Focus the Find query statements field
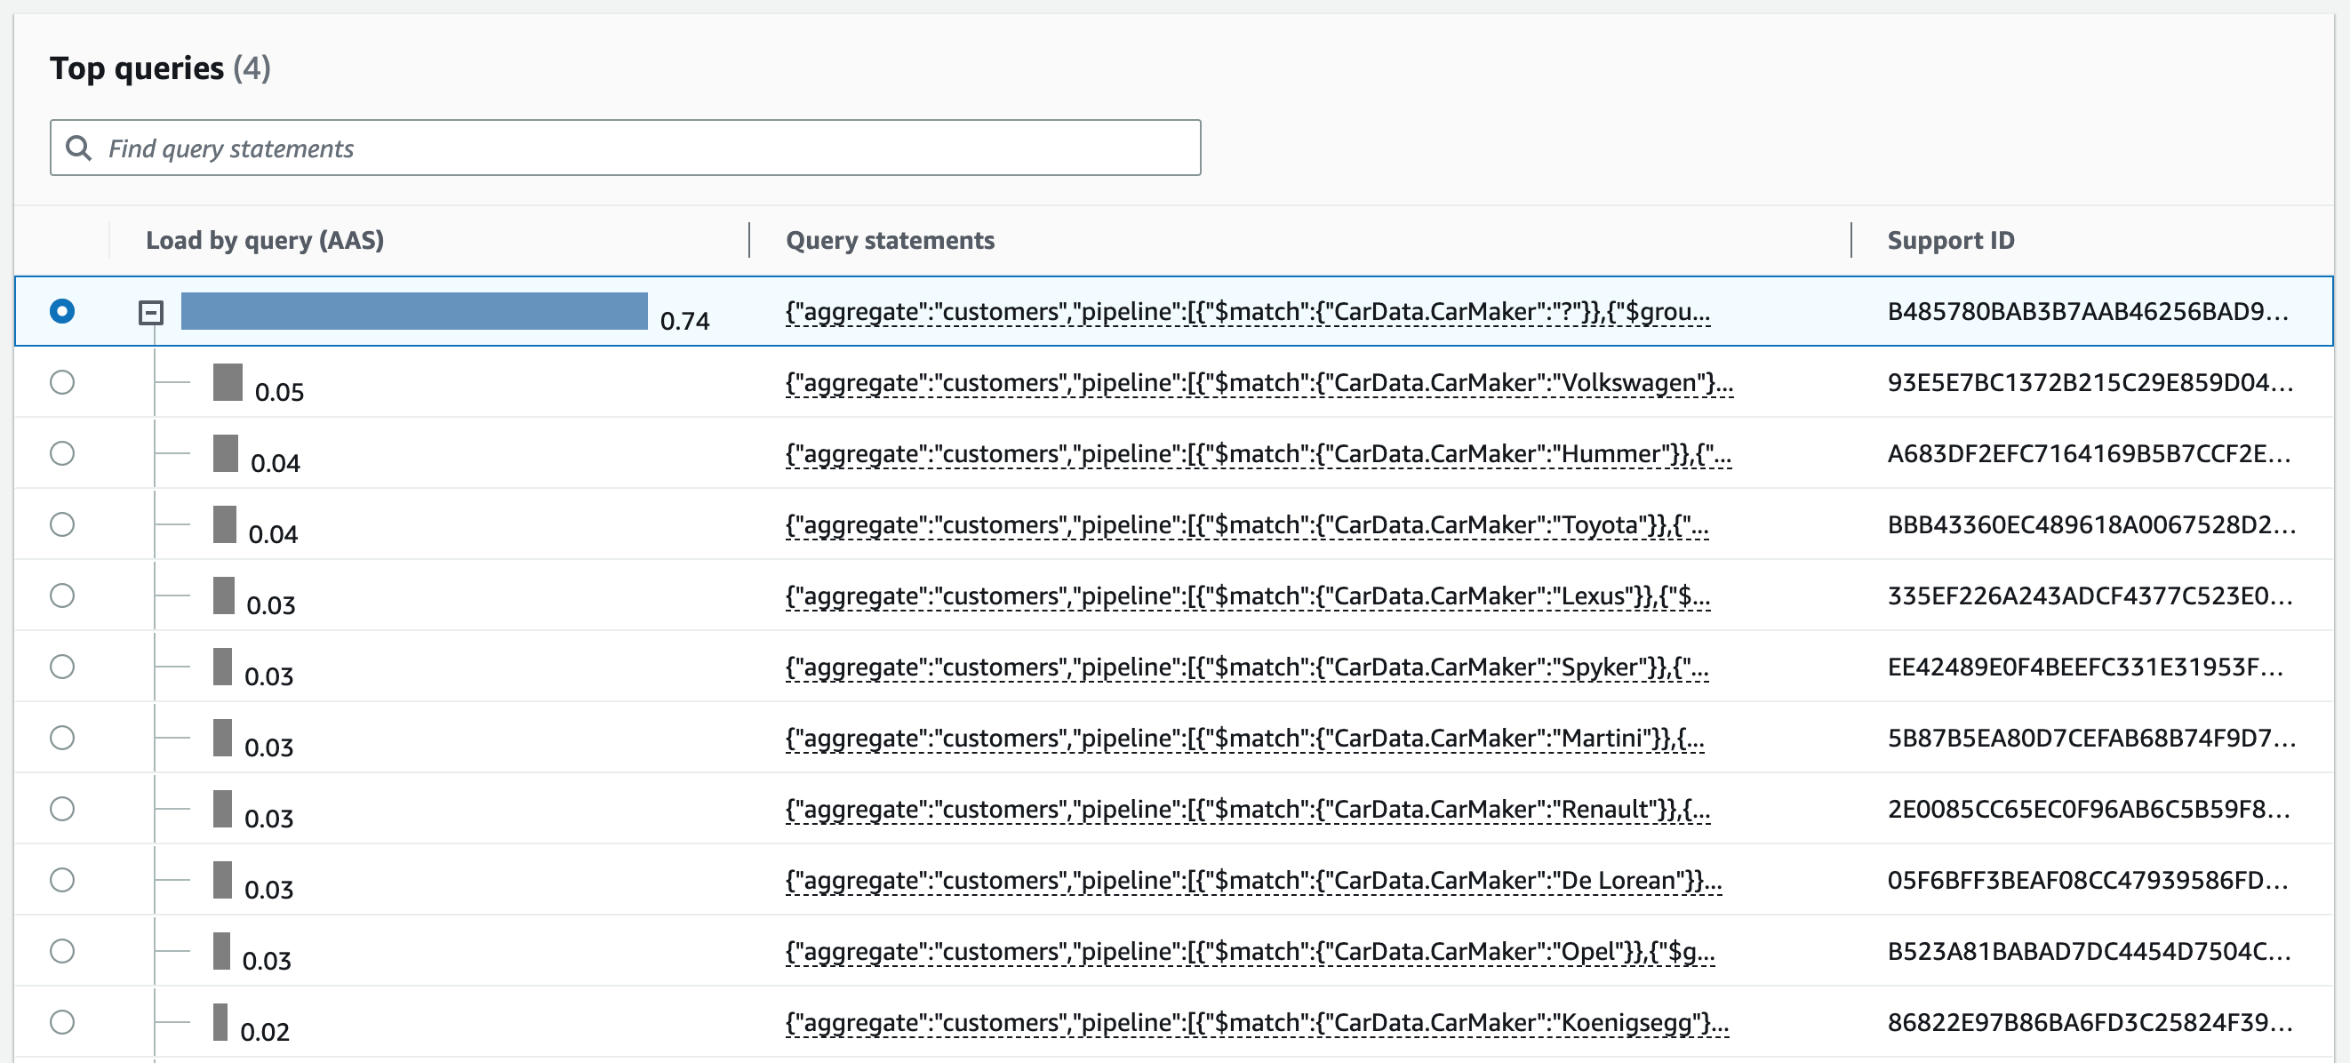 638,148
